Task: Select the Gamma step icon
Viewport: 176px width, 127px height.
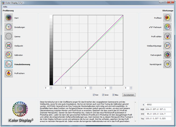Action: coord(9,36)
